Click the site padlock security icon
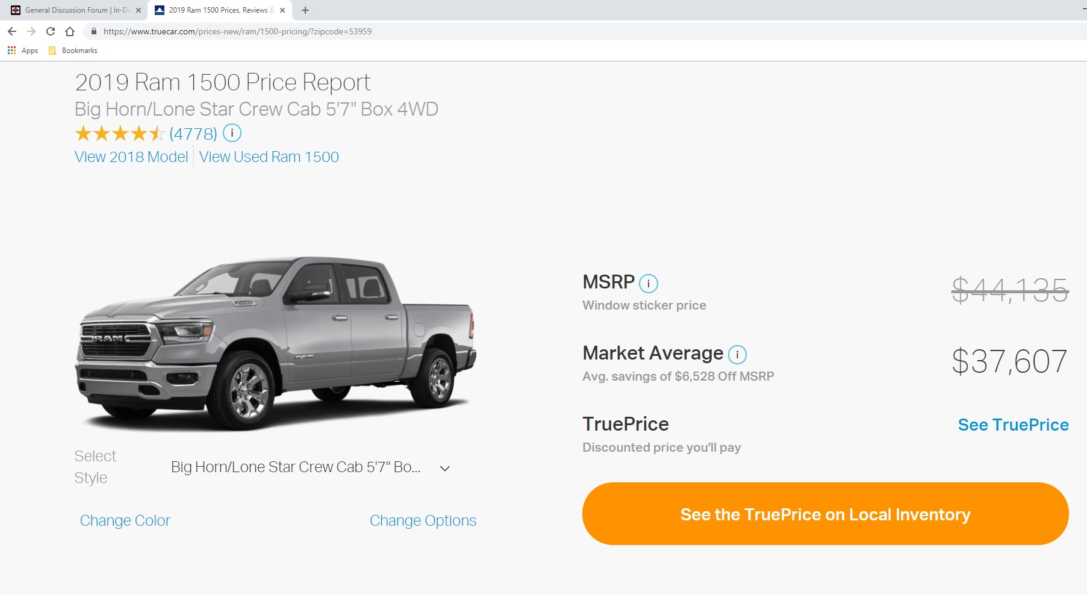This screenshot has height=595, width=1087. coord(93,31)
